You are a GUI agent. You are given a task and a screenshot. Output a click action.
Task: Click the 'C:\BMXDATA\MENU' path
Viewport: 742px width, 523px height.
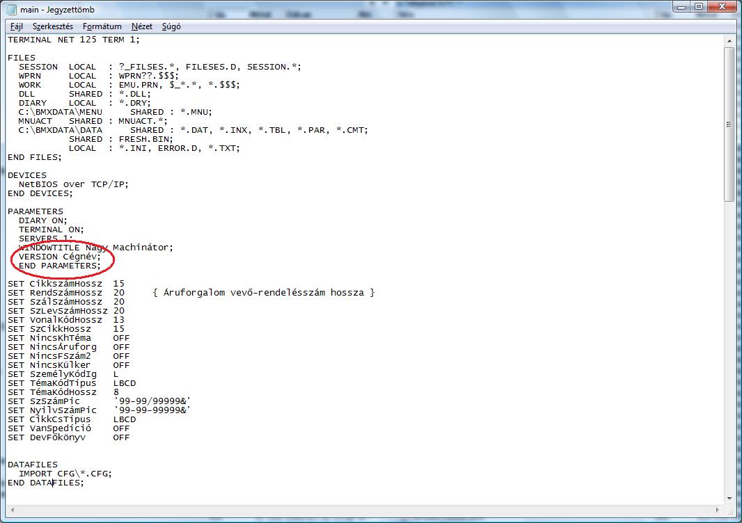(x=60, y=112)
